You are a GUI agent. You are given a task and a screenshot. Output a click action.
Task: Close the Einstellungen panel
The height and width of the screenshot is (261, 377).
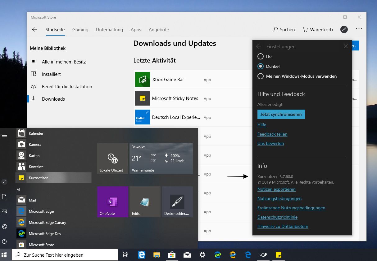click(346, 46)
